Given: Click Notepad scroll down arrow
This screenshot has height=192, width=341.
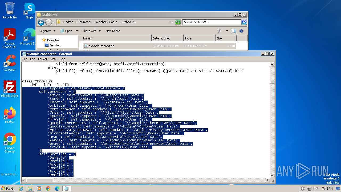Looking at the screenshot, I should 272,176.
